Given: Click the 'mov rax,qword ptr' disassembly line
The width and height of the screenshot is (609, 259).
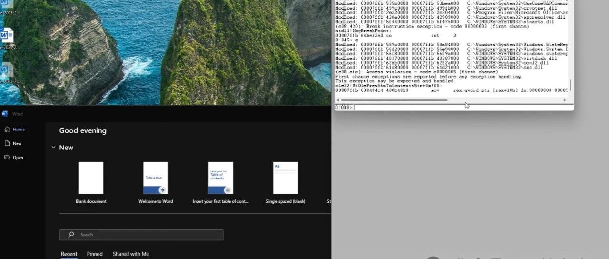Looking at the screenshot, I should tap(452, 90).
